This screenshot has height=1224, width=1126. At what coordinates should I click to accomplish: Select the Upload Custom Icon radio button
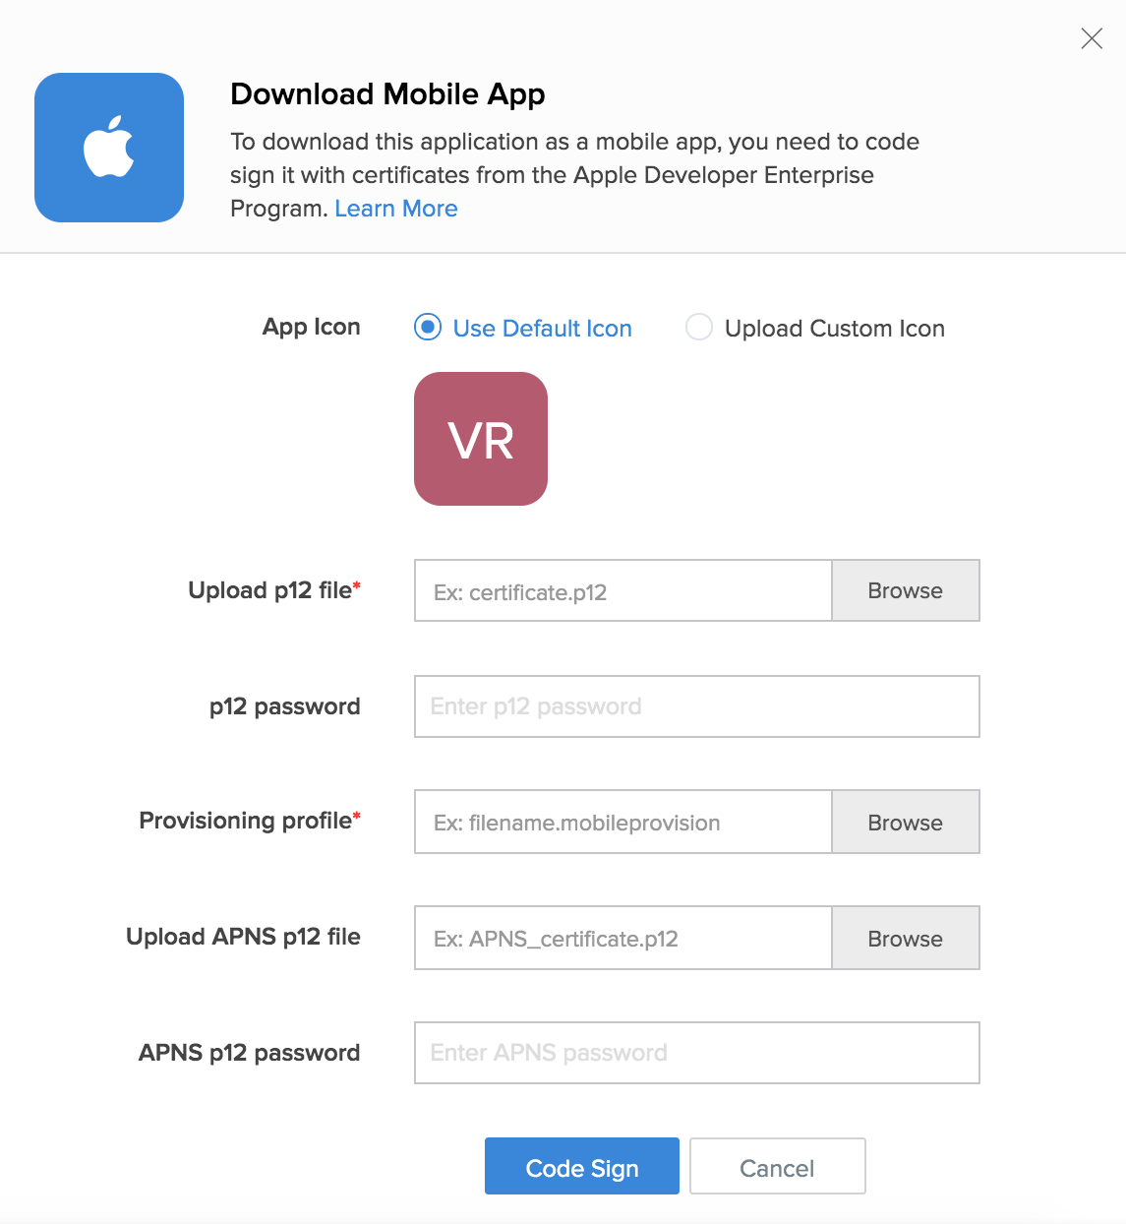tap(699, 327)
